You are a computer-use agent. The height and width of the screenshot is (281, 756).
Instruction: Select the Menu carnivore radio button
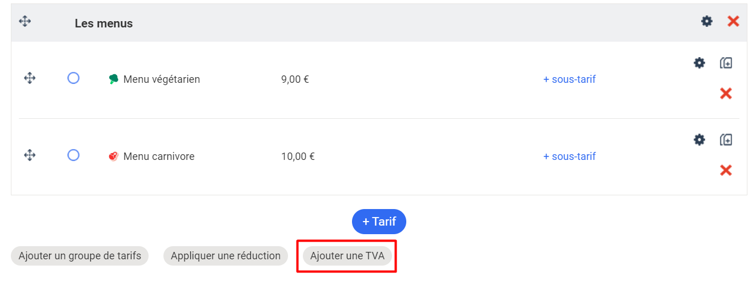tap(73, 155)
